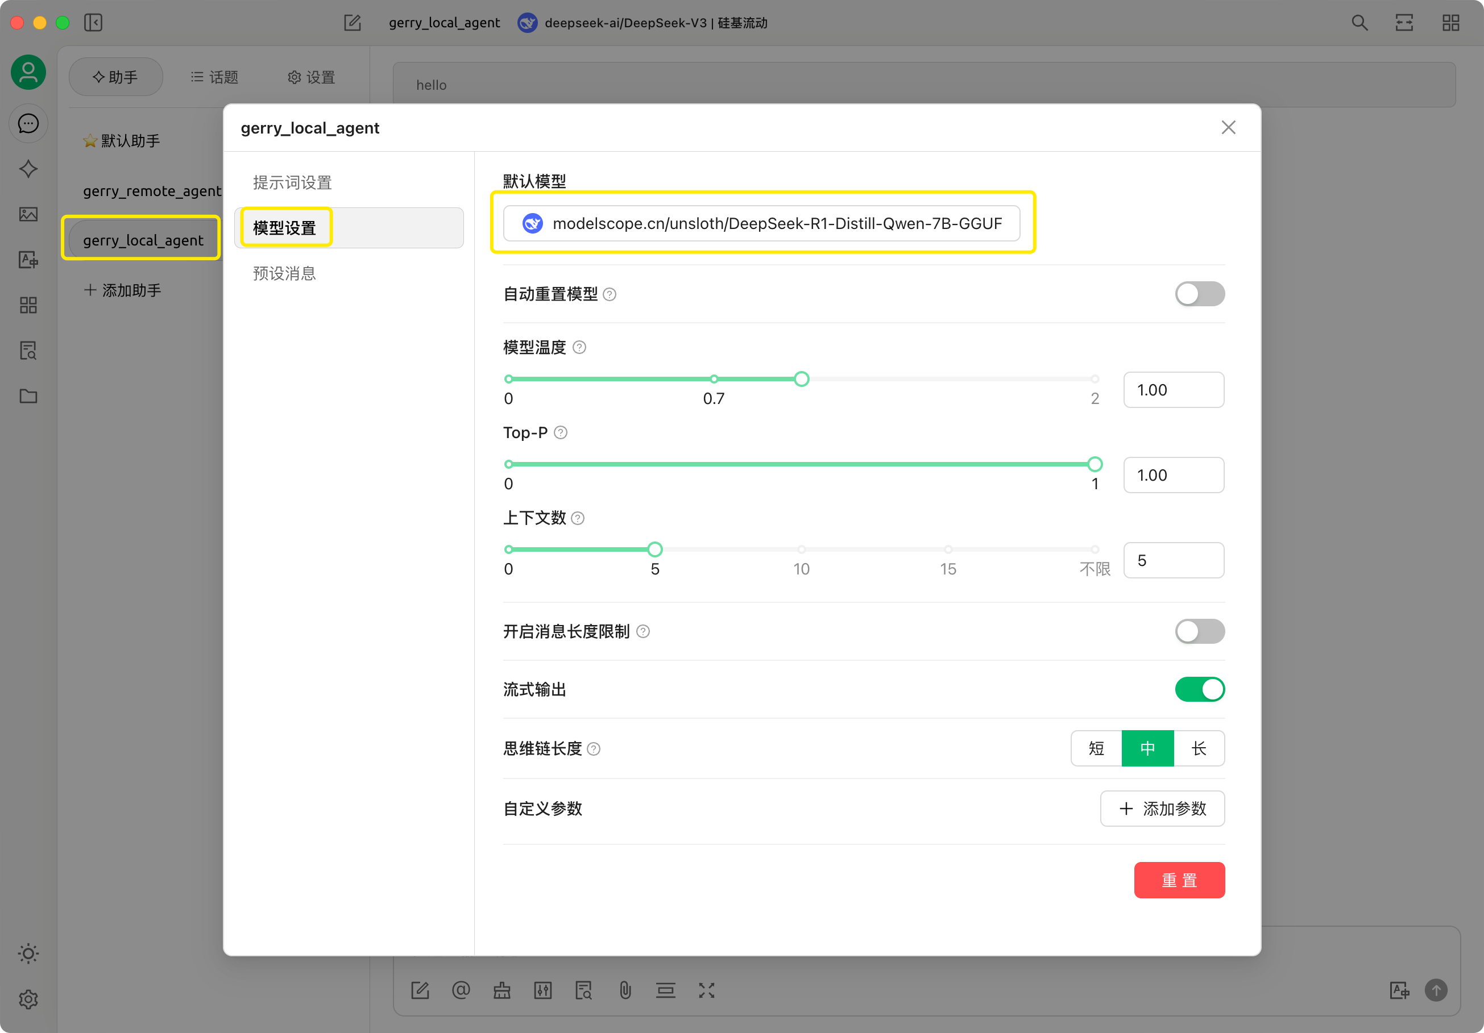Click the clear messages lines icon
The width and height of the screenshot is (1484, 1033).
[666, 990]
